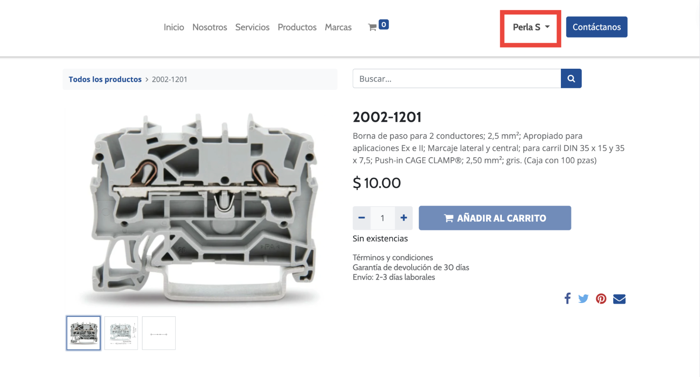
Task: Focus the Buscar search field
Action: tap(457, 78)
